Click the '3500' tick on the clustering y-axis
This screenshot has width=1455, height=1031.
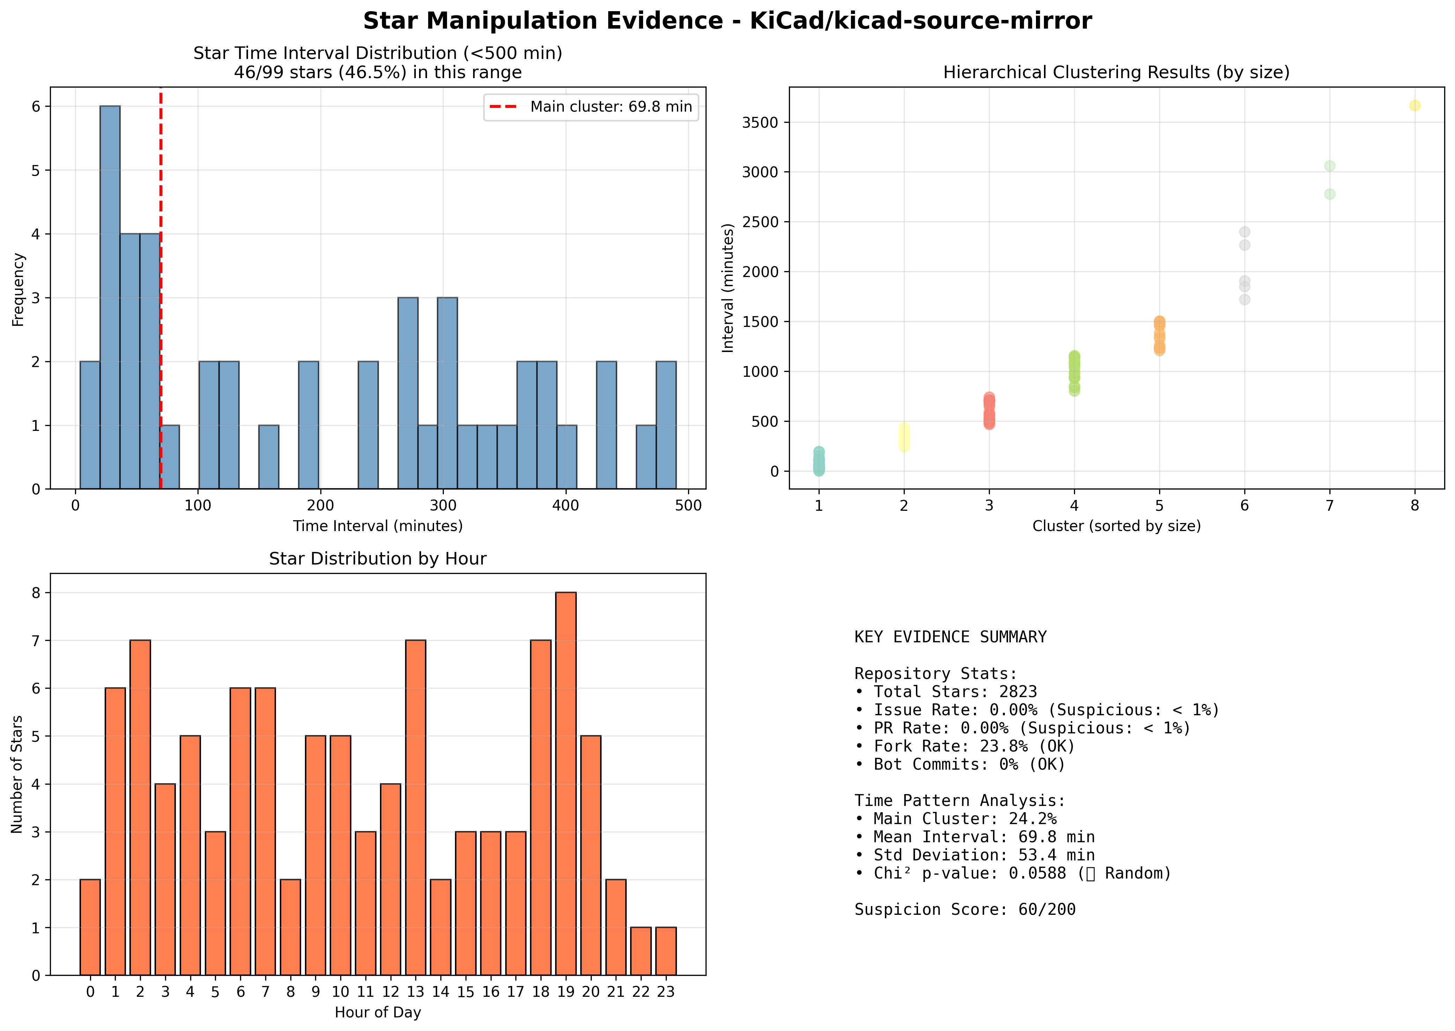pos(760,122)
